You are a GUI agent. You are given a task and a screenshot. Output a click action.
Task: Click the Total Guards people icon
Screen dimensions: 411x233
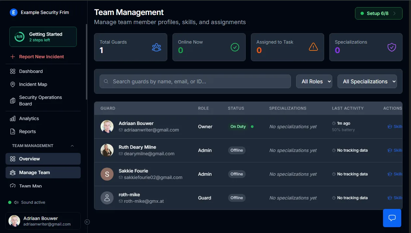coord(157,48)
